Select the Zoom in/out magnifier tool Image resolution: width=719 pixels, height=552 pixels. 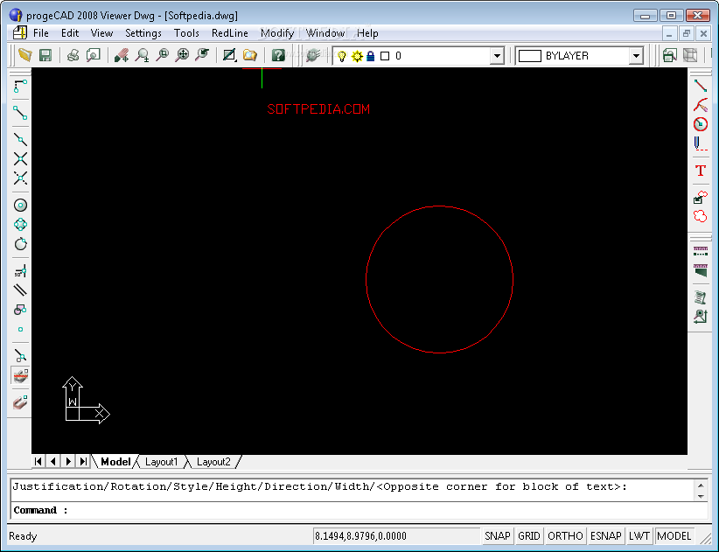[x=143, y=55]
